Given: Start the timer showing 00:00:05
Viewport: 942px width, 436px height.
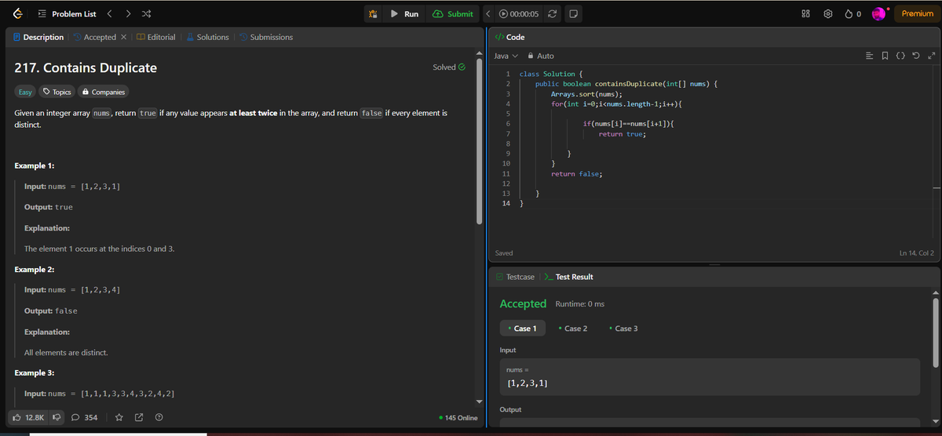Looking at the screenshot, I should pos(520,14).
